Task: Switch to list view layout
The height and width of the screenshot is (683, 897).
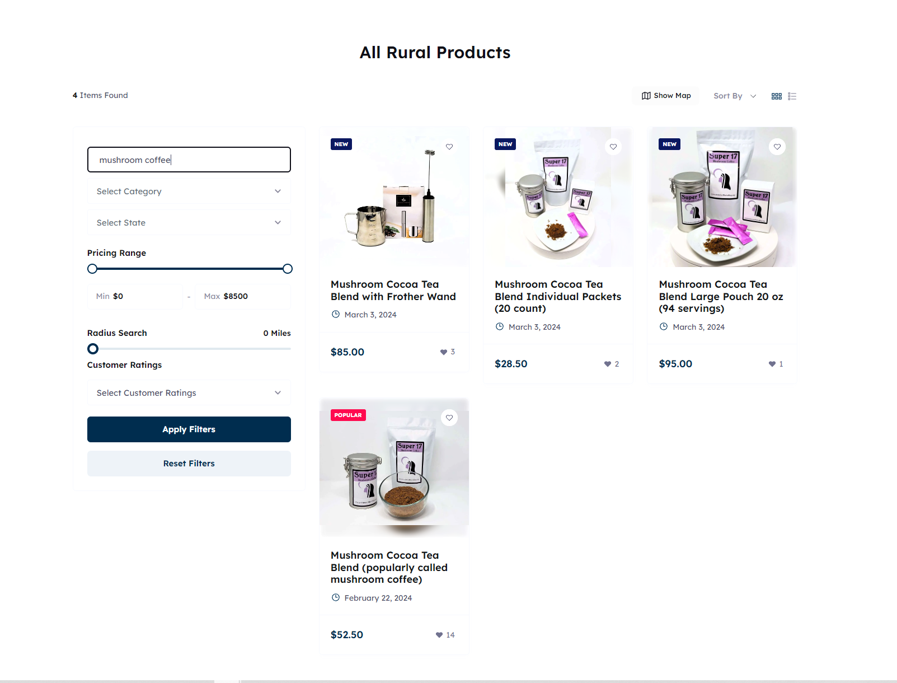Action: pos(792,96)
